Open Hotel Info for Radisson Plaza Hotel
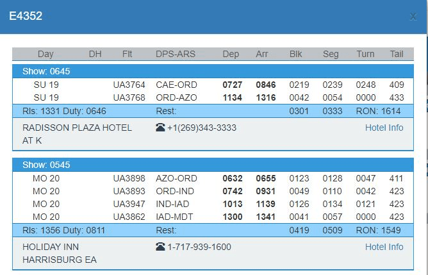The width and height of the screenshot is (428, 275). [x=384, y=128]
